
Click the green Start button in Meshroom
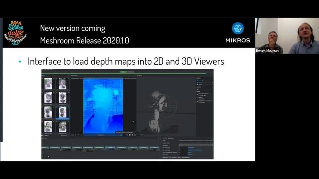123,72
